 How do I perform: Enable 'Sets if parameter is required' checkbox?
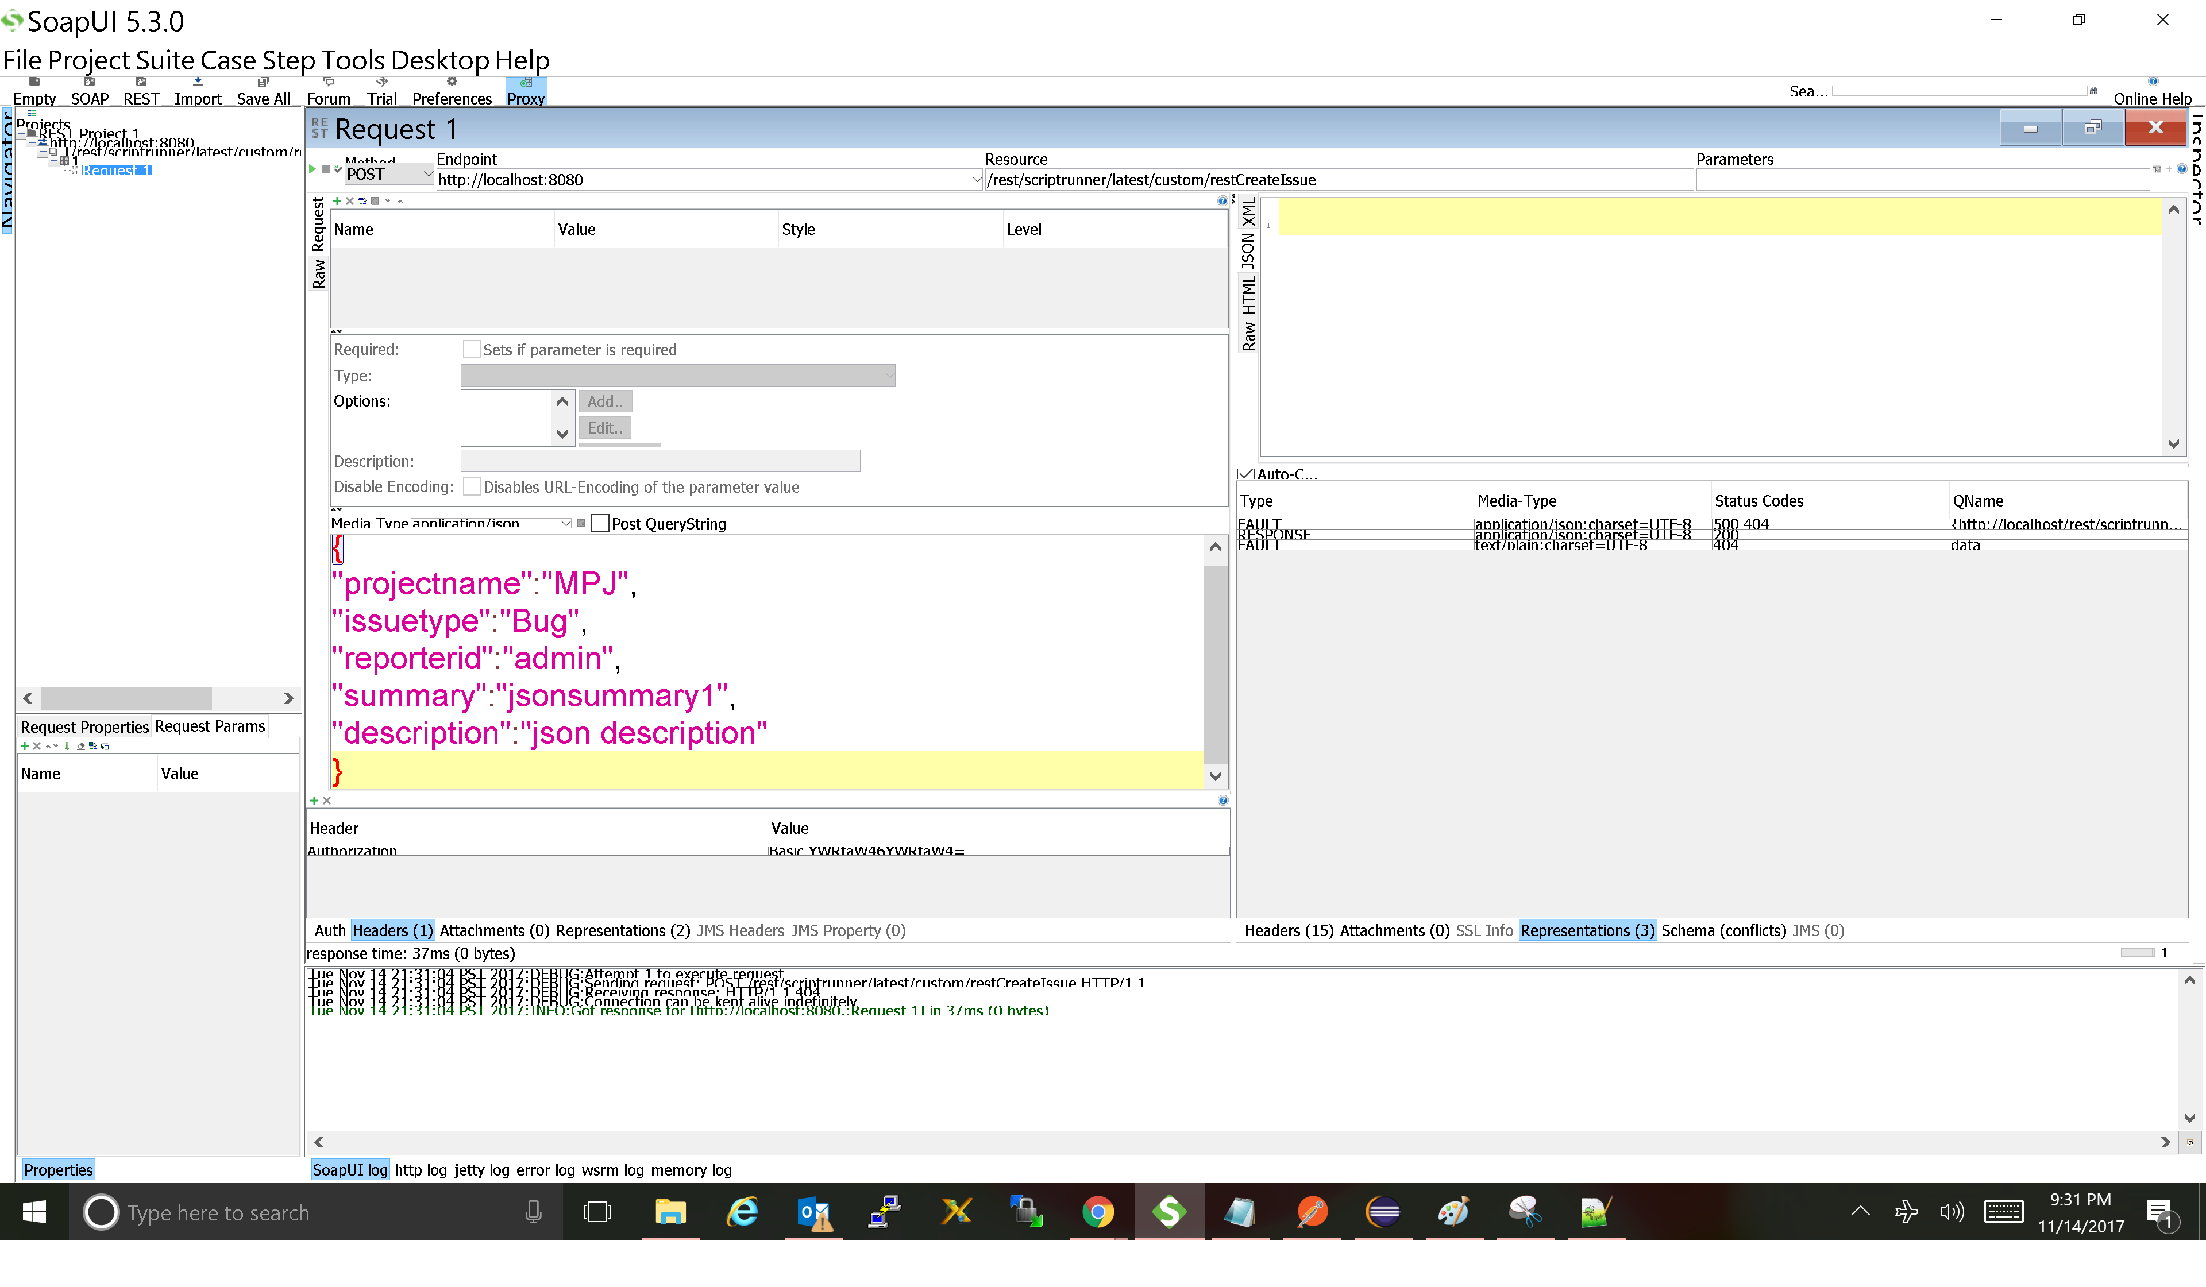click(472, 348)
